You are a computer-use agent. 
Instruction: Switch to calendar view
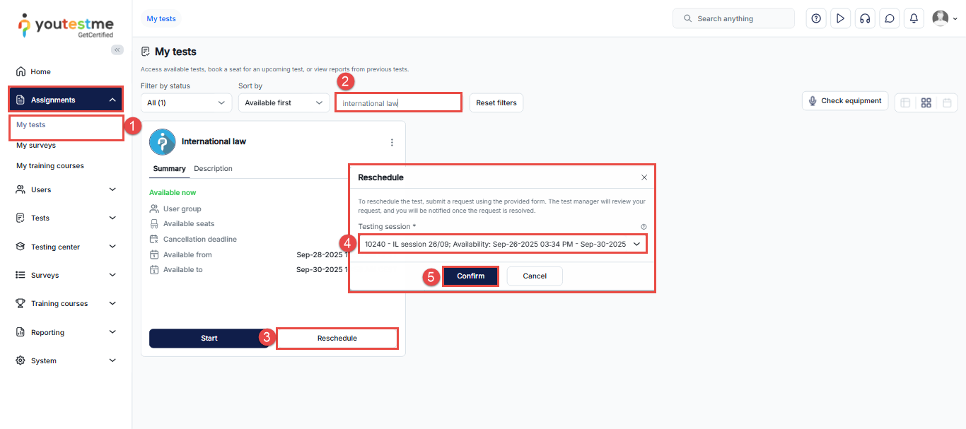coord(947,102)
